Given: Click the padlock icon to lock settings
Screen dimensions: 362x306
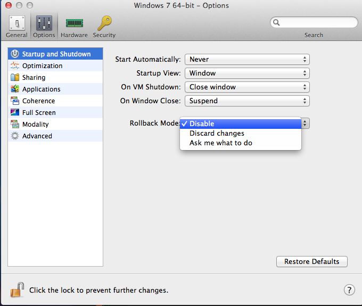Looking at the screenshot, I should coord(18,290).
